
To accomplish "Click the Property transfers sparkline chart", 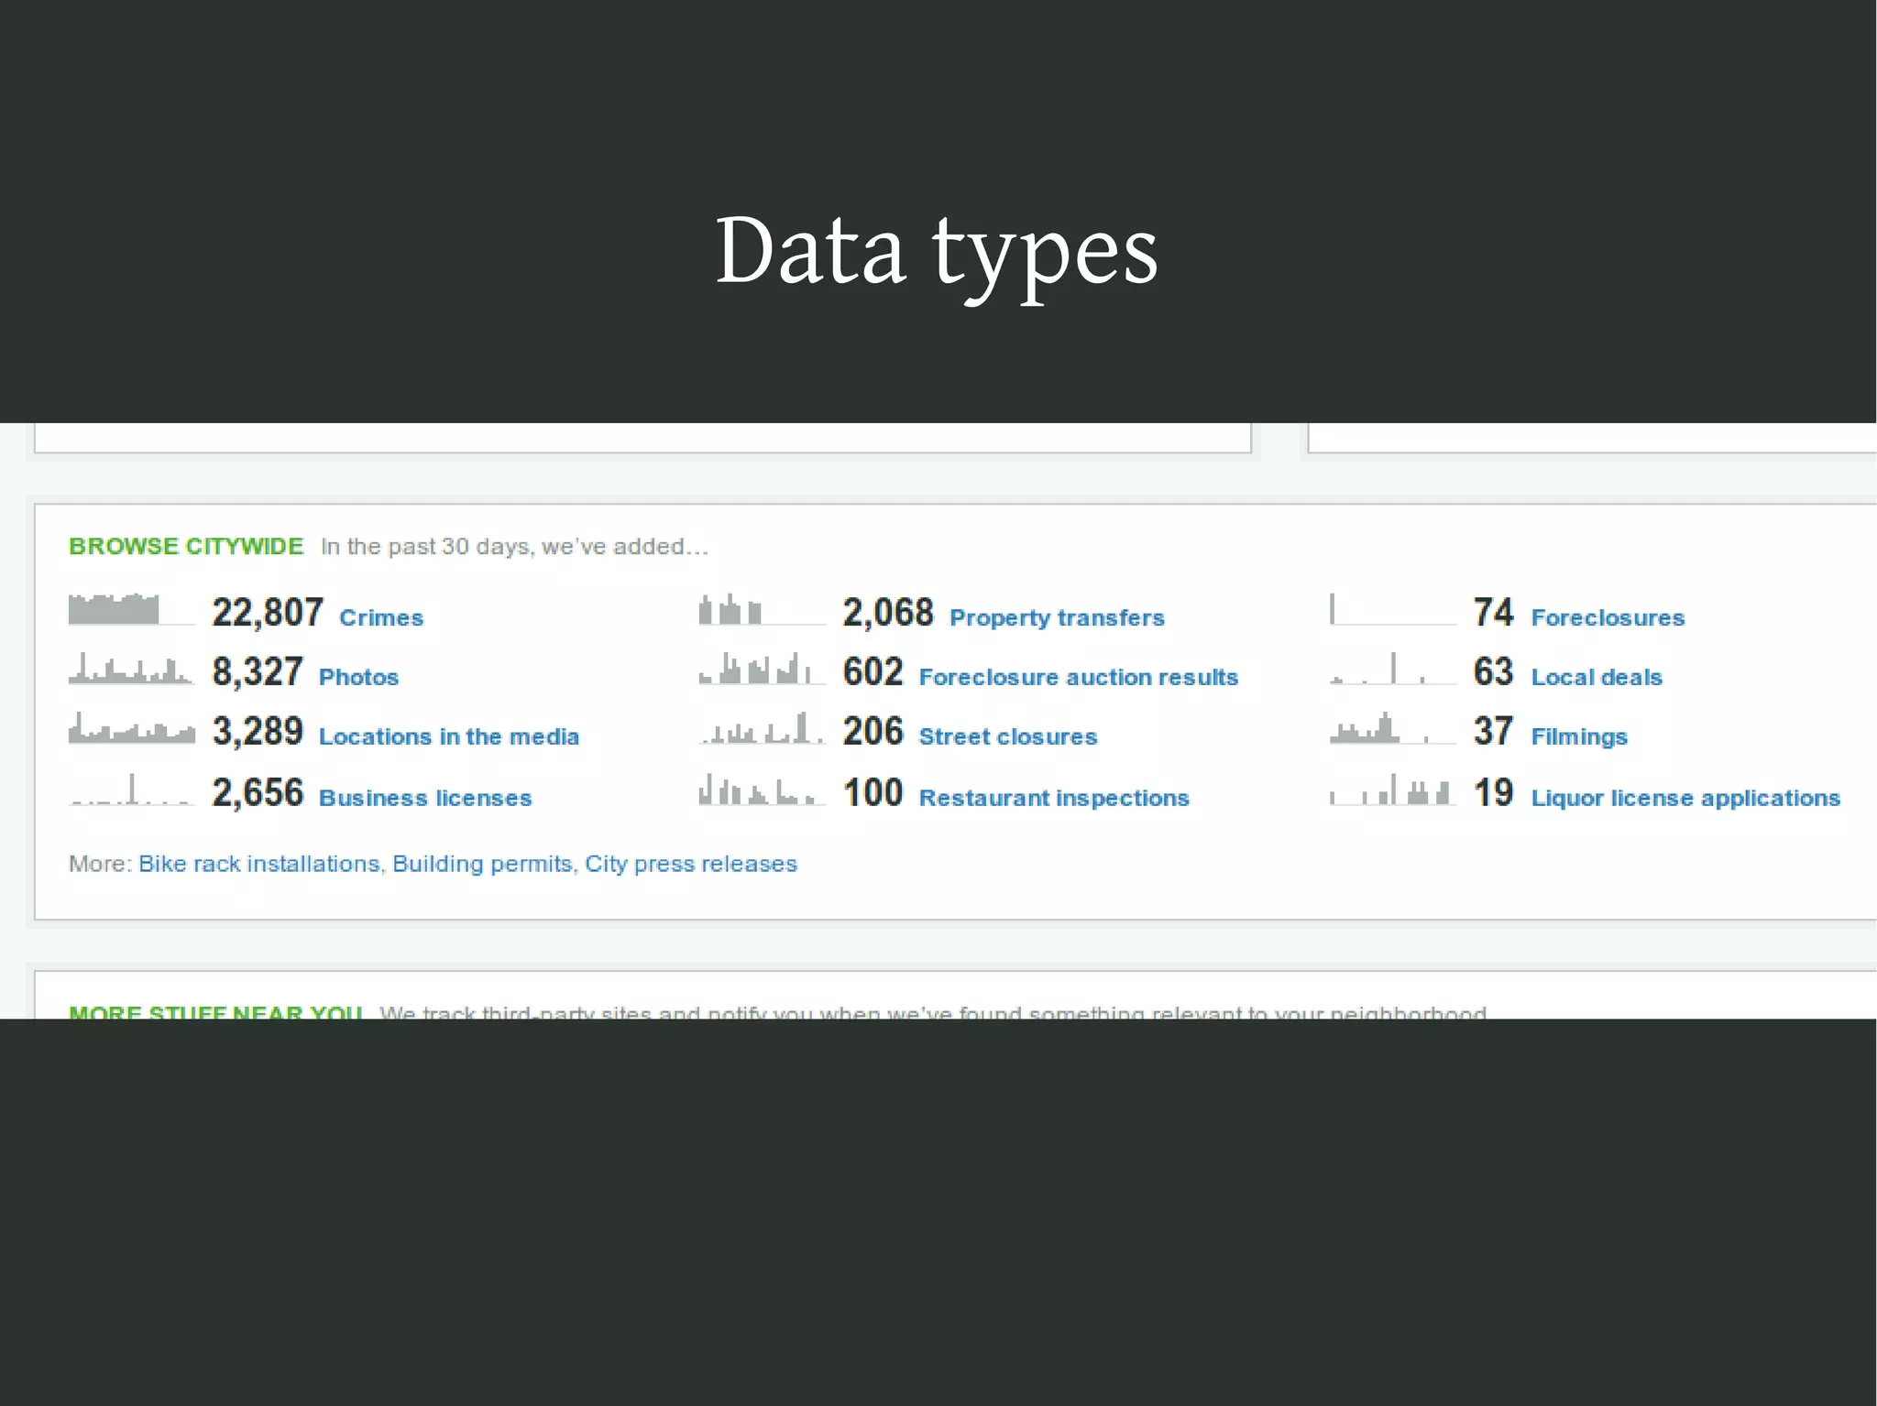I will tap(762, 610).
